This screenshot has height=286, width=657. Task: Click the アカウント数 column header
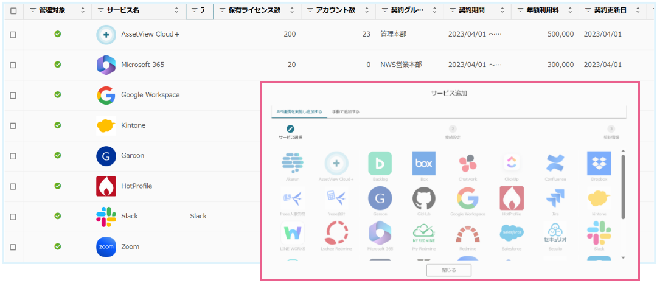[337, 10]
